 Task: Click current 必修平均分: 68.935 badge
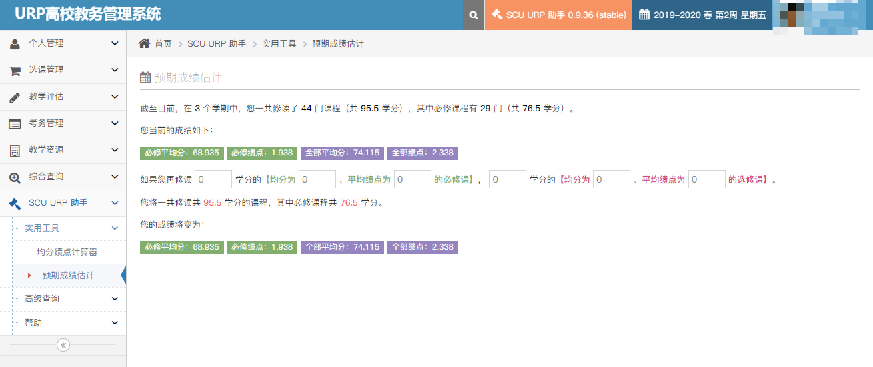(x=181, y=153)
